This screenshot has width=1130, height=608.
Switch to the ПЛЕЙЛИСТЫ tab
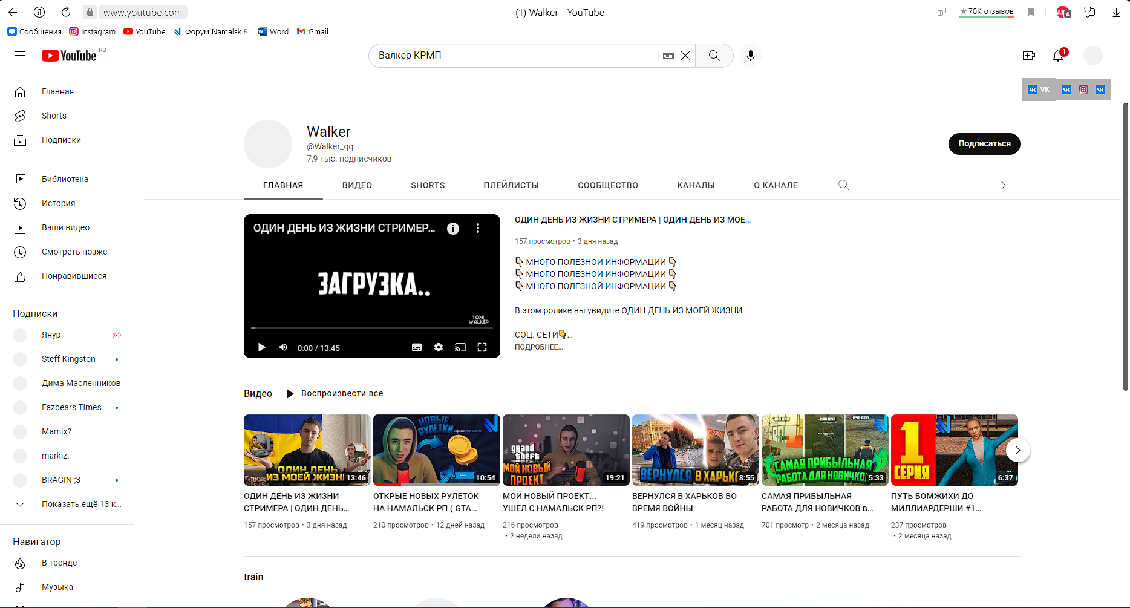[511, 185]
